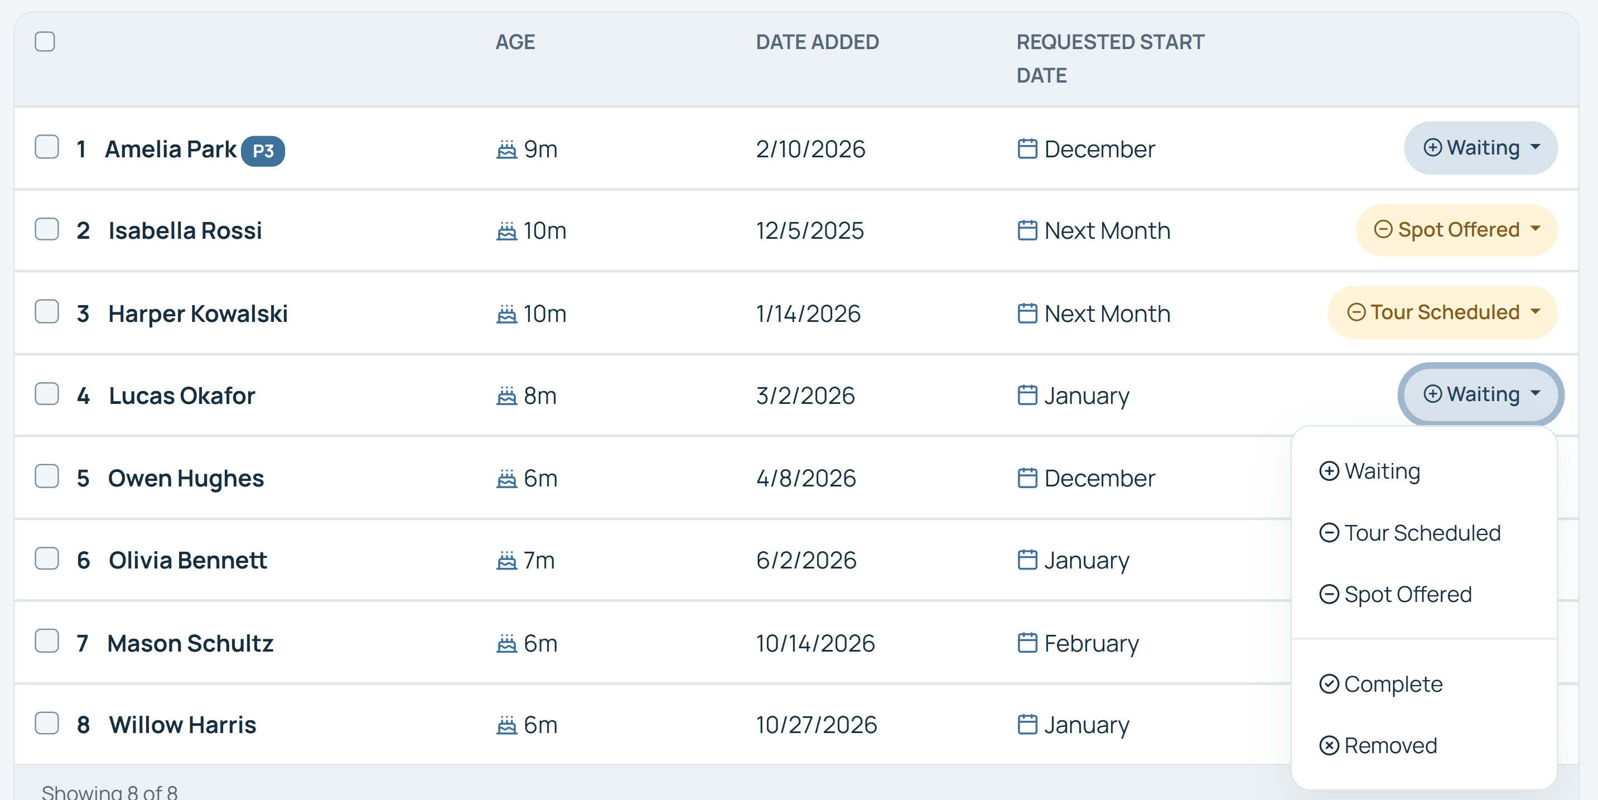
Task: Click the date added 10/14/2026
Action: (x=815, y=643)
